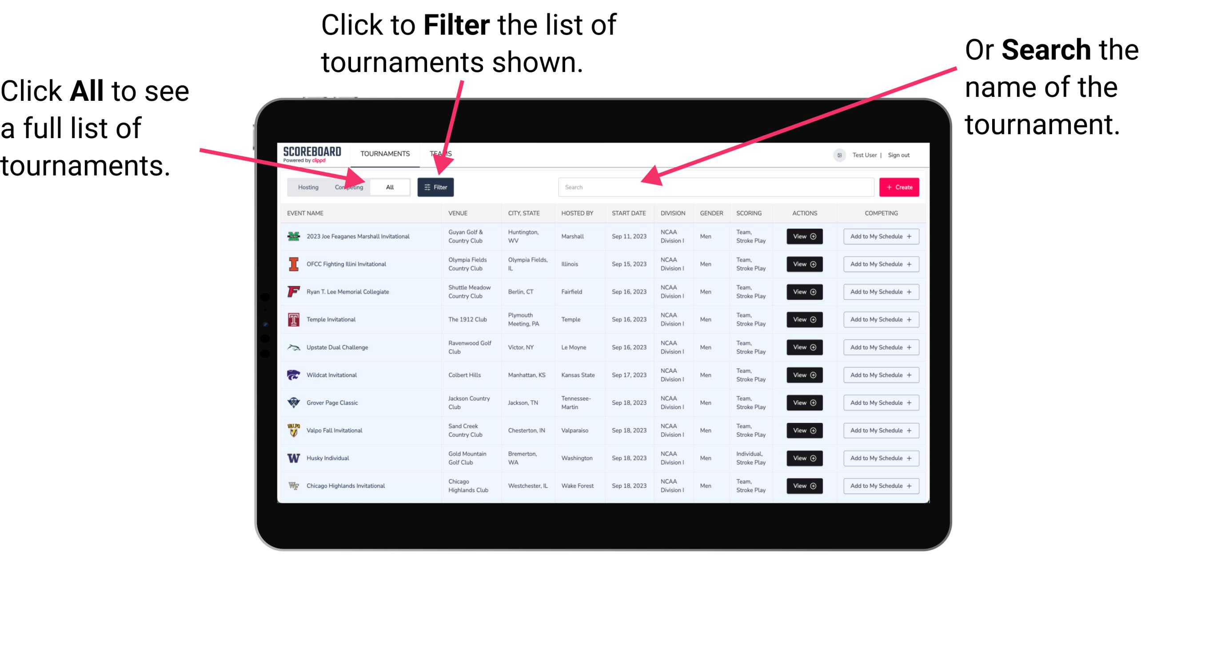Select the Hosting toggle tab
The height and width of the screenshot is (648, 1205).
tap(307, 187)
